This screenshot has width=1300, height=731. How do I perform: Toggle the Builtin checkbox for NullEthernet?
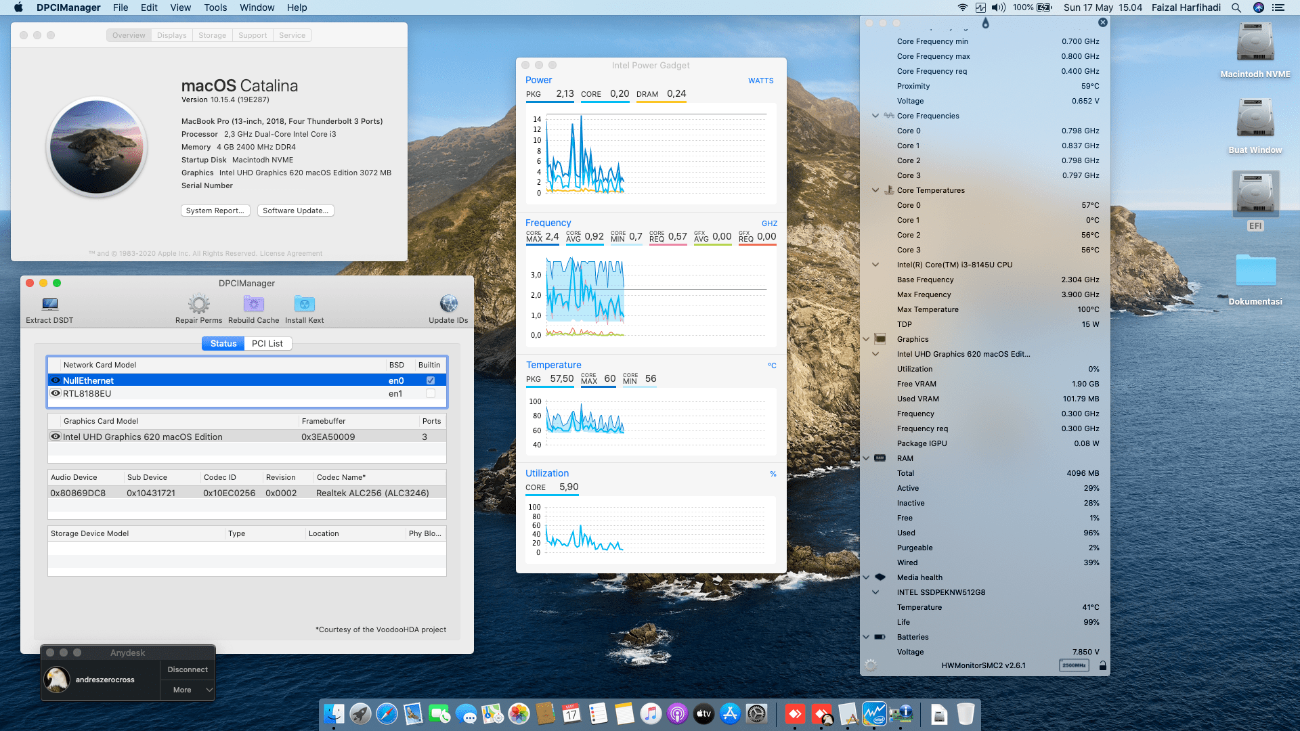(431, 380)
